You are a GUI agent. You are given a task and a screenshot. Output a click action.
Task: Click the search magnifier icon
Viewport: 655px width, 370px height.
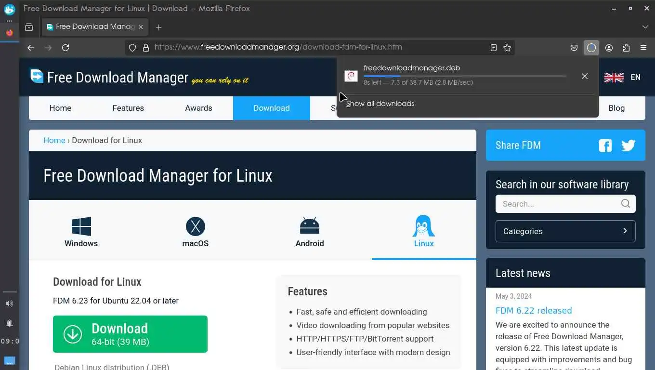(x=626, y=203)
